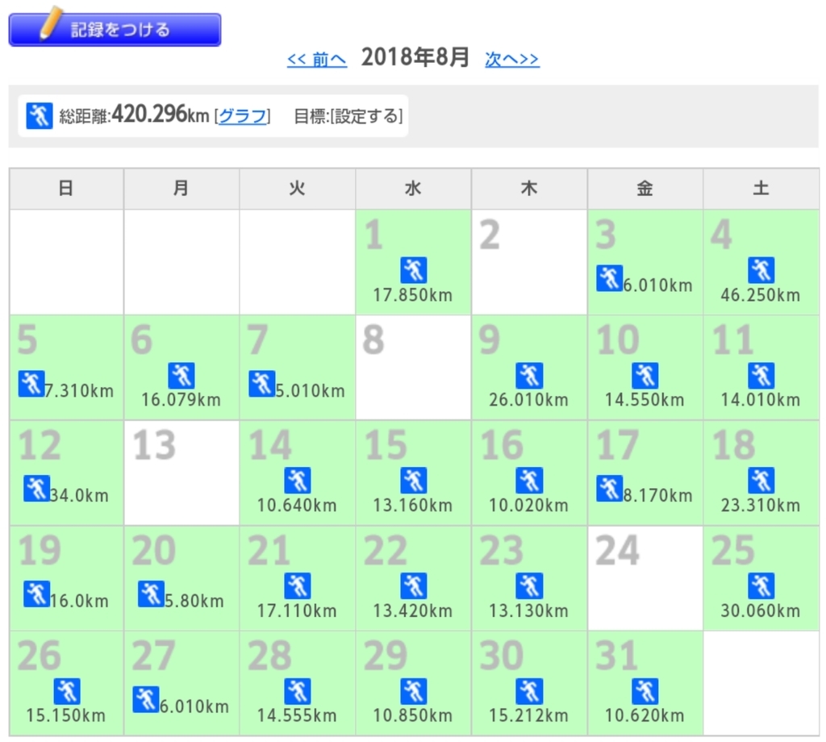Screen dimensions: 826x742
Task: Select the 7.310km entry
Action: pos(79,390)
